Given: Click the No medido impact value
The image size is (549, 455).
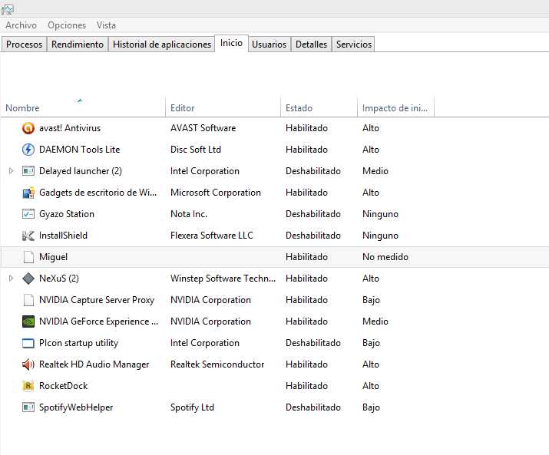Looking at the screenshot, I should (385, 257).
